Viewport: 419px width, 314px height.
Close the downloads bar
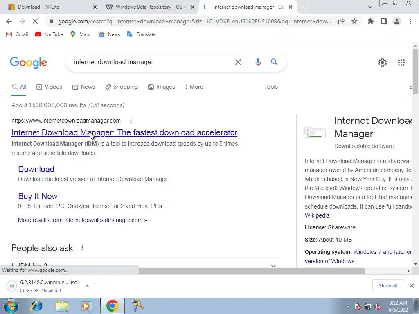(412, 286)
